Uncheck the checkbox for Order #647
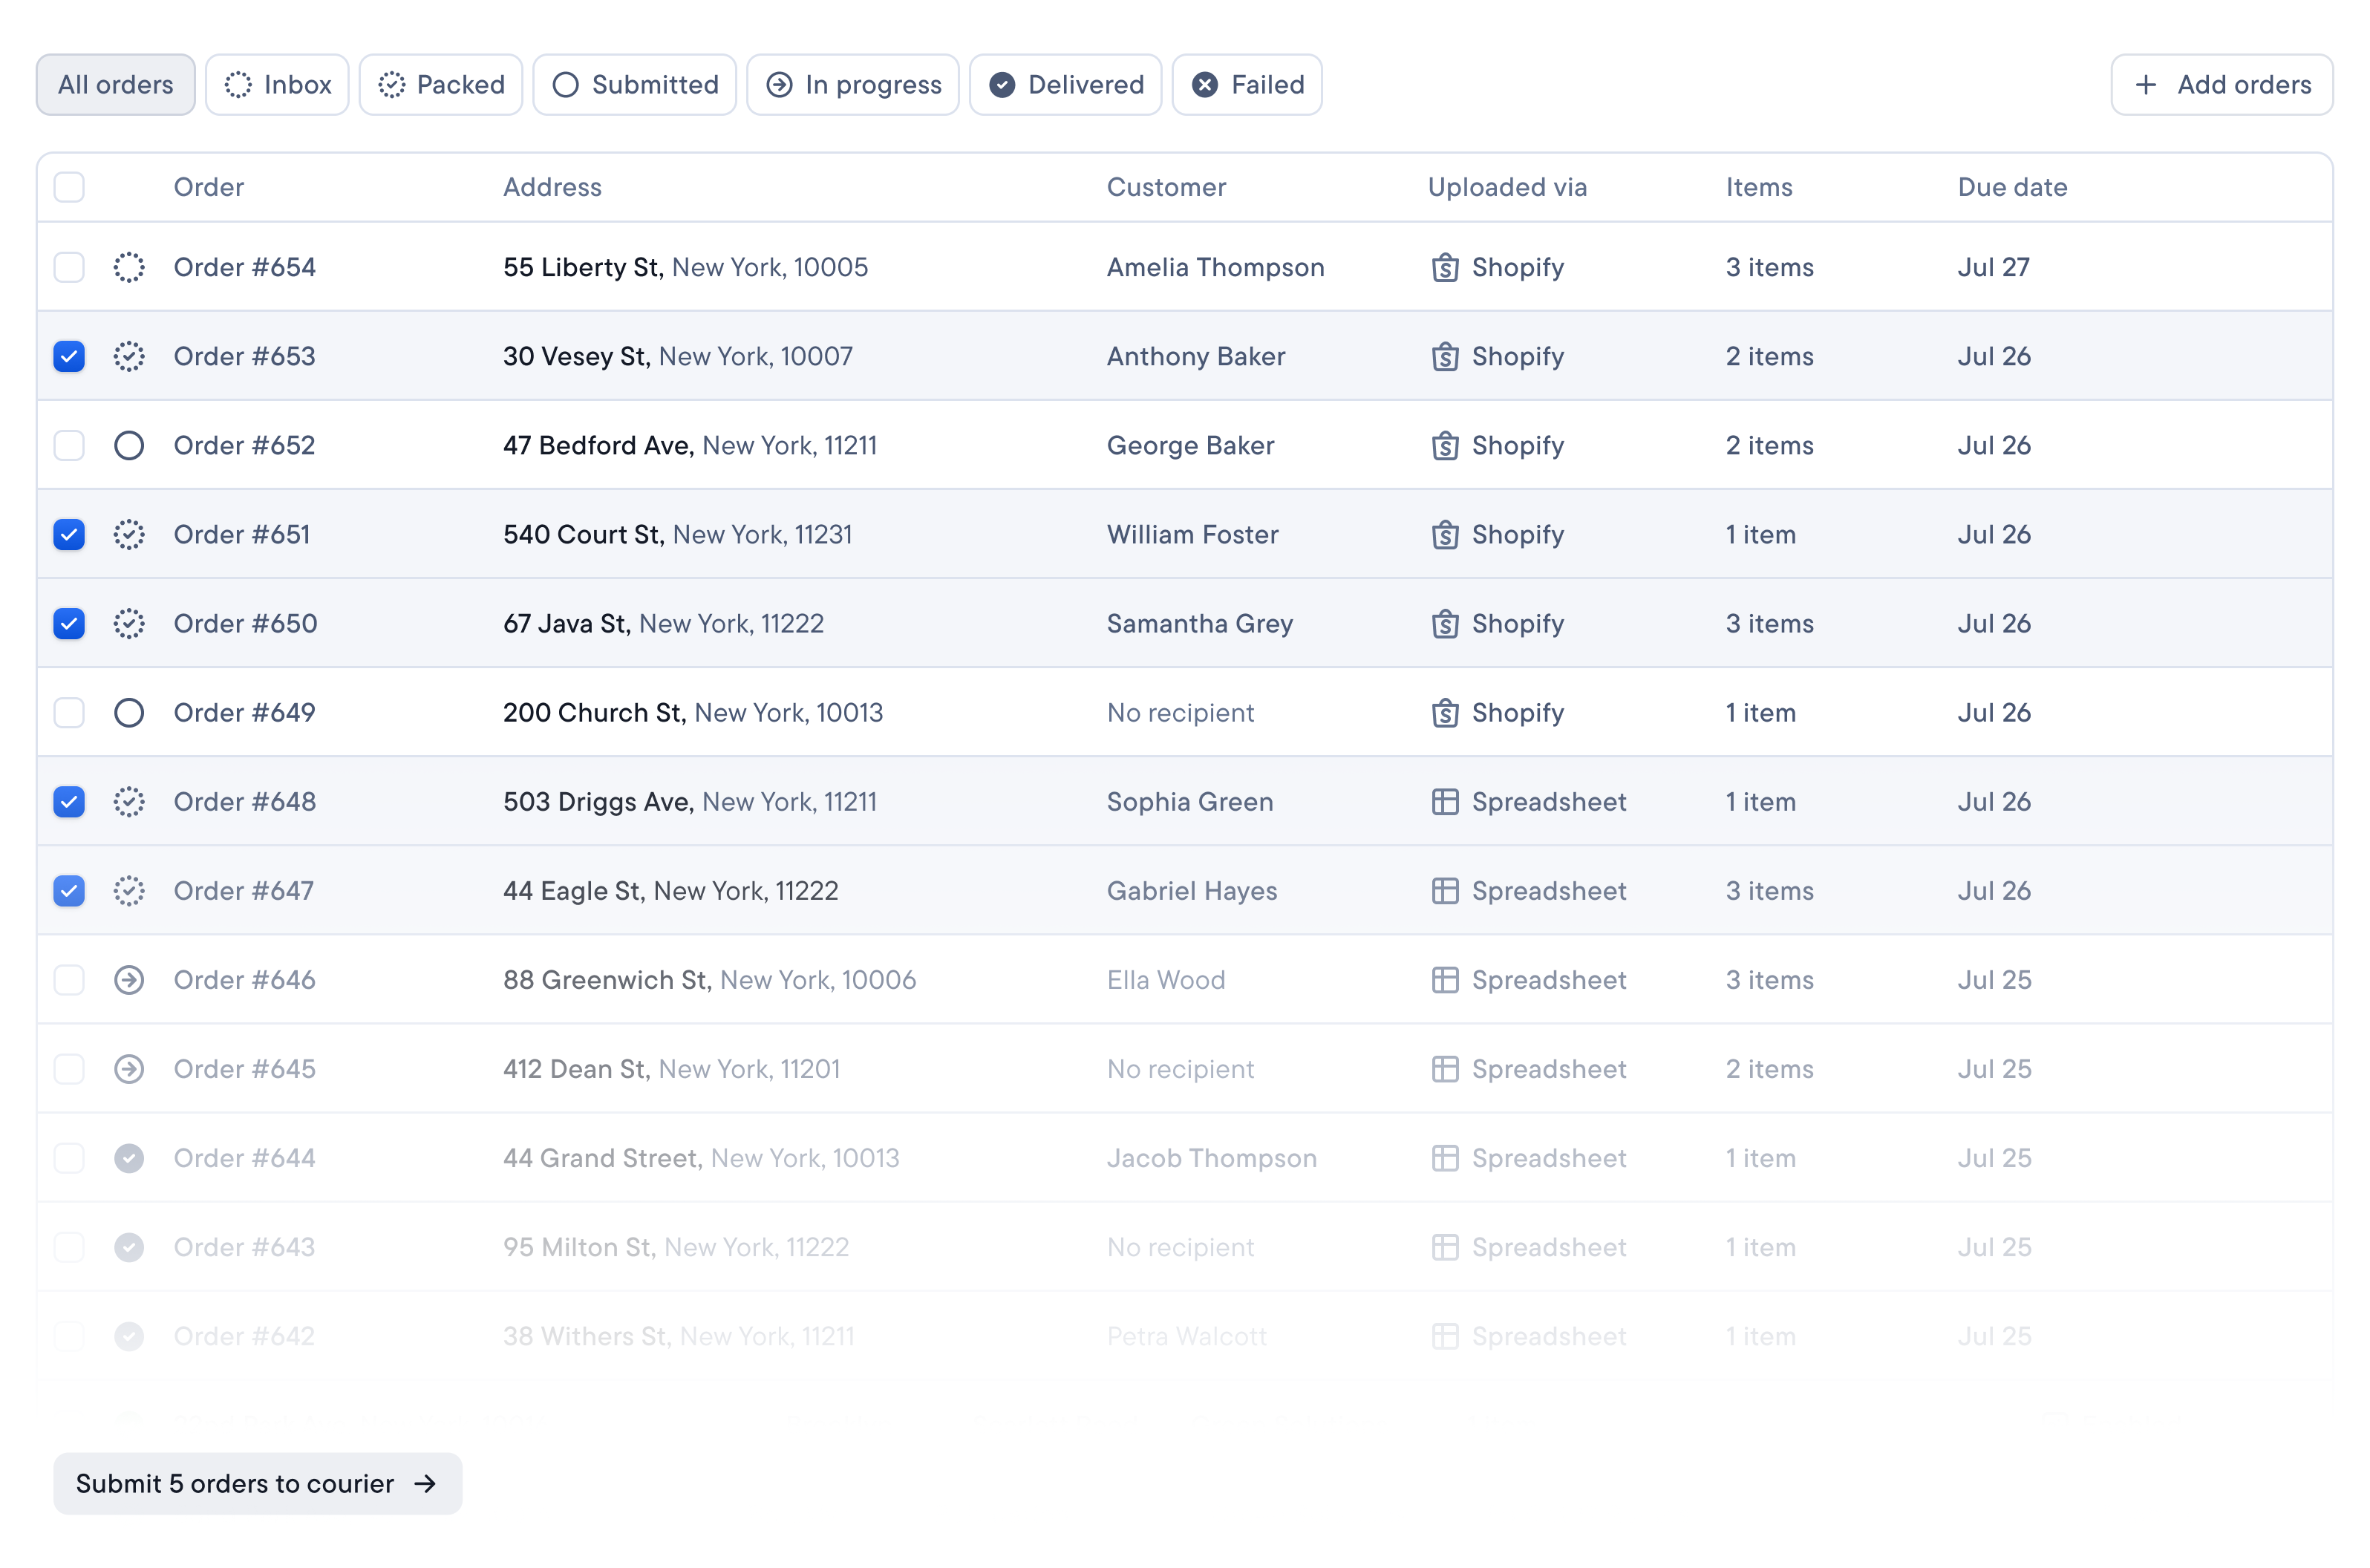 point(69,890)
